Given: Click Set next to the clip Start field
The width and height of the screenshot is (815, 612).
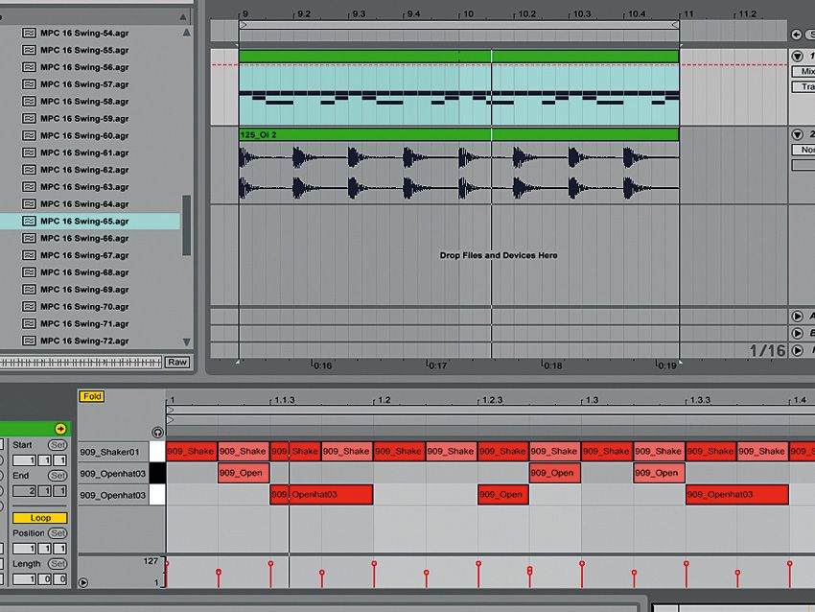Looking at the screenshot, I should click(x=57, y=444).
